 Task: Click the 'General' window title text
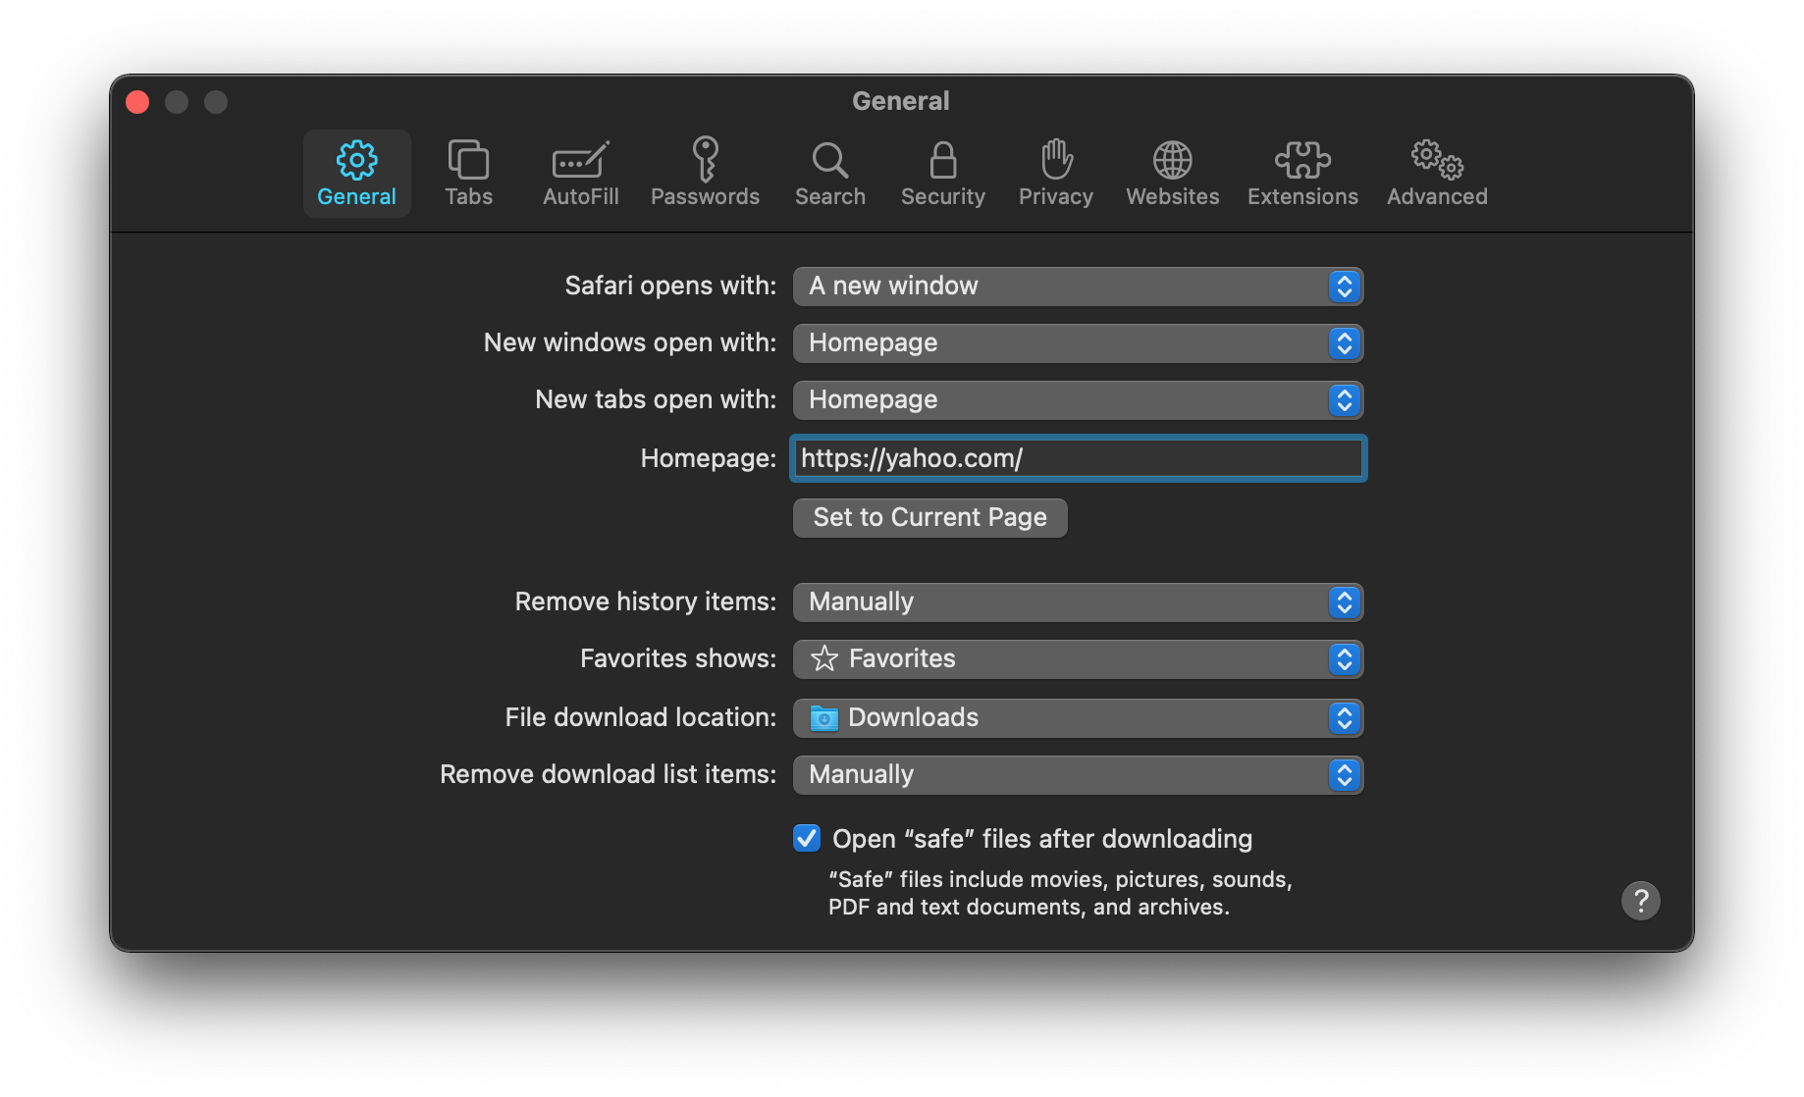[x=901, y=101]
